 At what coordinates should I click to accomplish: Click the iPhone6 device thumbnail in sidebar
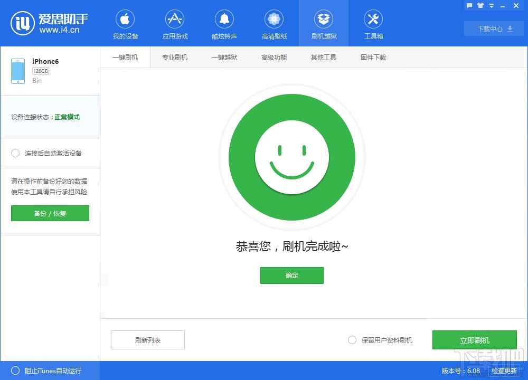(x=17, y=70)
